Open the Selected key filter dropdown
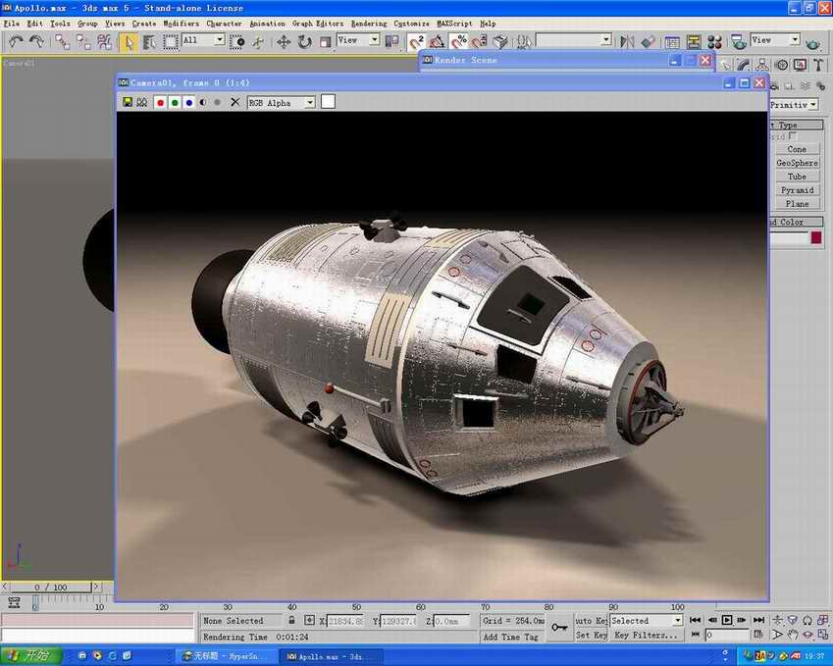The height and width of the screenshot is (666, 833). pyautogui.click(x=646, y=621)
